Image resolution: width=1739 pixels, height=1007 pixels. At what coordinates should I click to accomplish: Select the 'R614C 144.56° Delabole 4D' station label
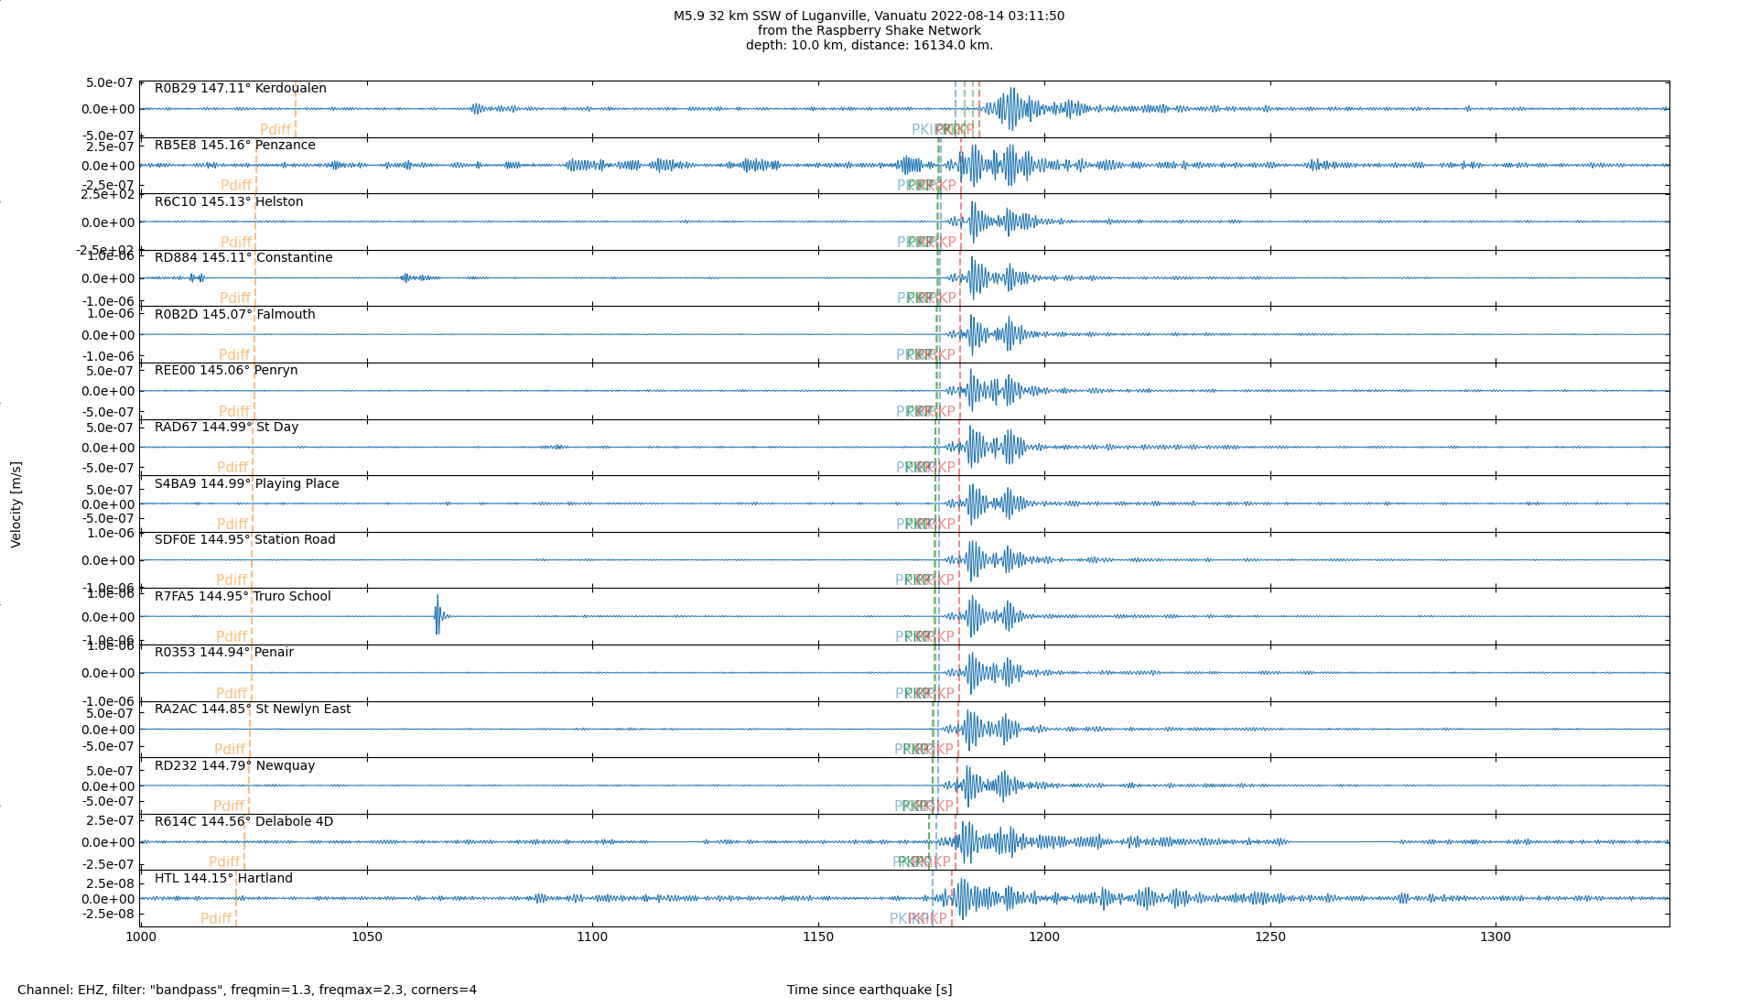click(x=243, y=822)
